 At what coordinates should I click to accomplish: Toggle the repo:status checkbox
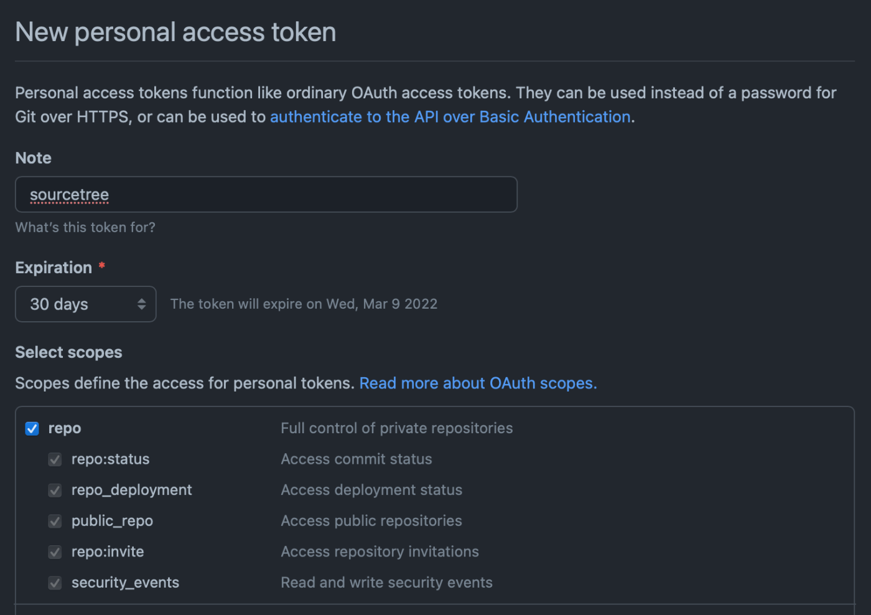coord(55,460)
